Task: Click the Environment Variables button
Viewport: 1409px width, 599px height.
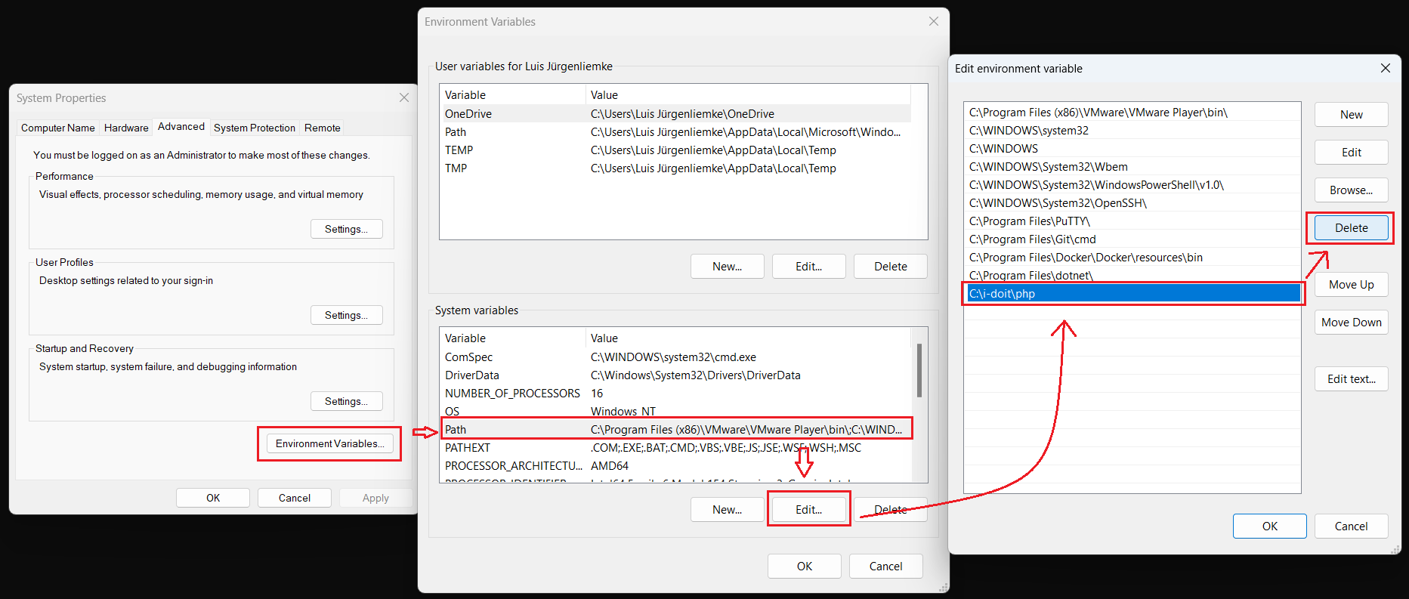Action: (330, 443)
